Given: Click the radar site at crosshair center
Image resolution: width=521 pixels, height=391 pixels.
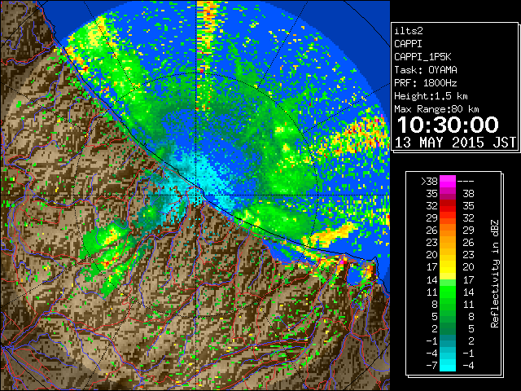Looking at the screenshot, I should (197, 195).
